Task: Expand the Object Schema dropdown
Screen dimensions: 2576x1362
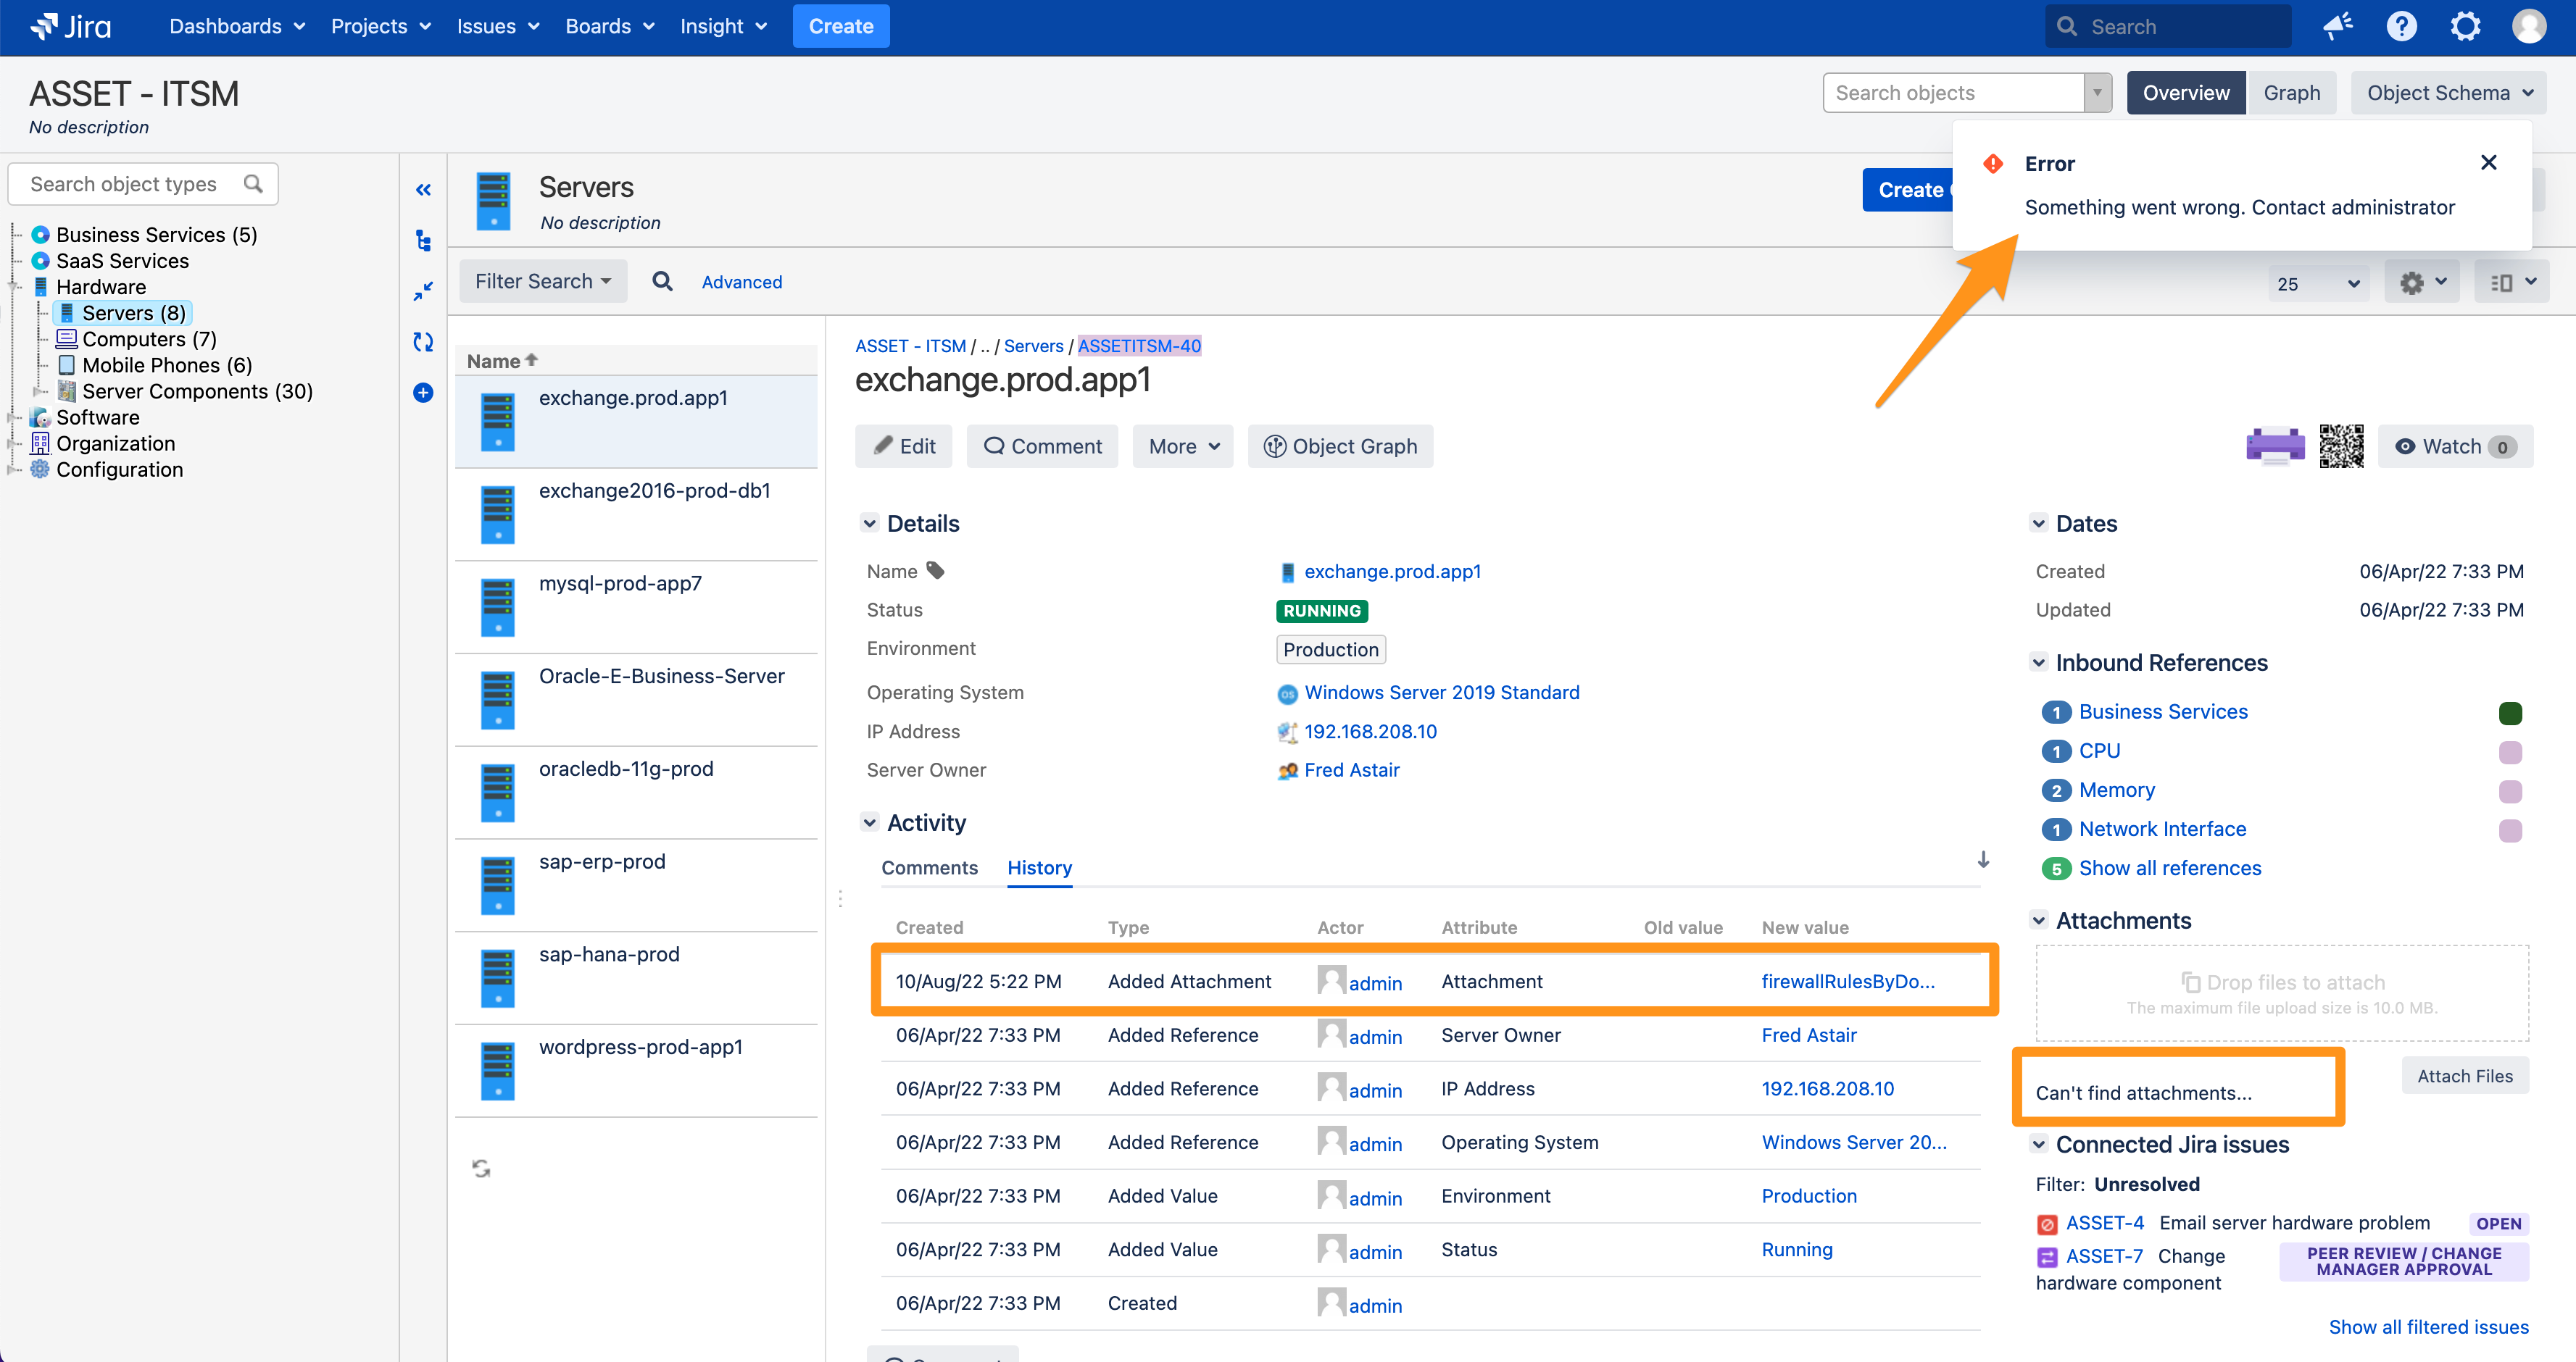Action: 2448,93
